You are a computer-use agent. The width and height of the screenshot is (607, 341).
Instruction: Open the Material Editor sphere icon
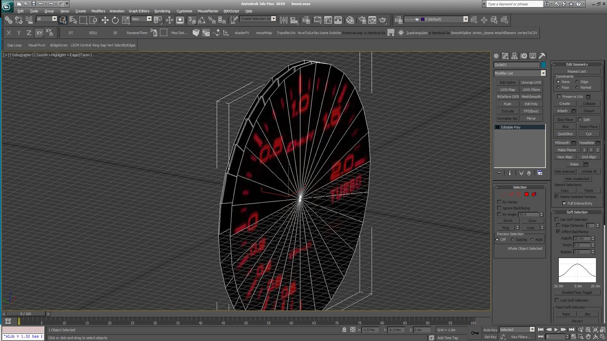pyautogui.click(x=350, y=20)
